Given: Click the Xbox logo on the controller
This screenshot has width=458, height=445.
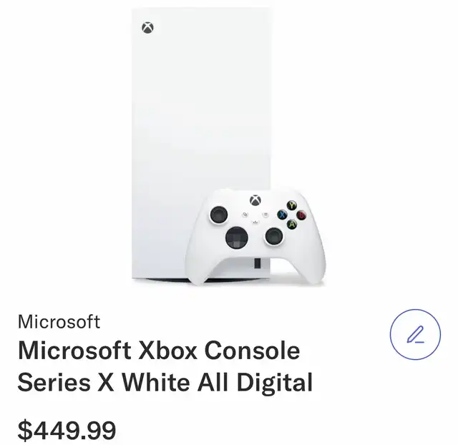Looking at the screenshot, I should pyautogui.click(x=255, y=200).
